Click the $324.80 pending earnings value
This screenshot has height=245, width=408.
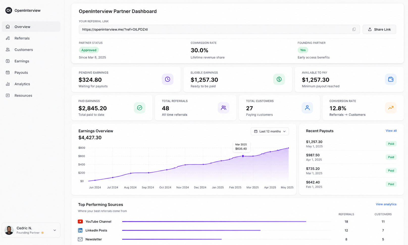(x=90, y=80)
